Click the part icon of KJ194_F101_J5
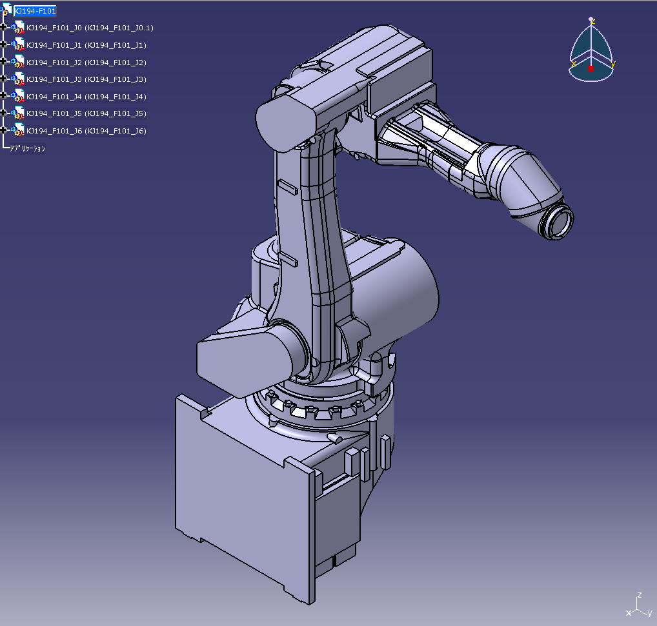This screenshot has width=657, height=626. coord(17,113)
